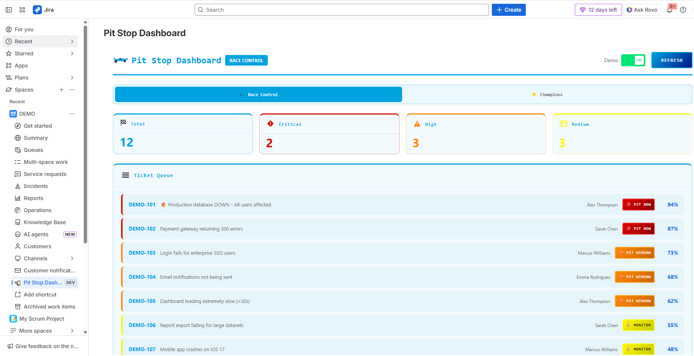694x356 pixels.
Task: Select Pit Stop Dashboard sidebar item
Action: click(45, 283)
